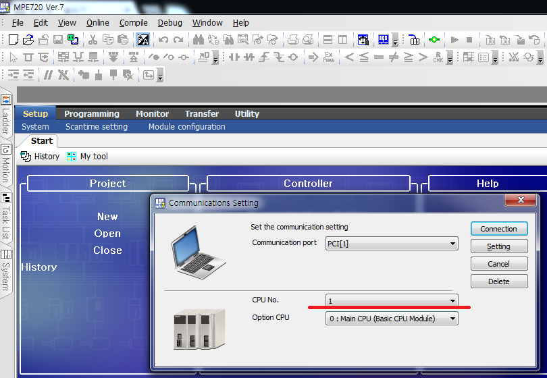Click the Cut scissors icon
This screenshot has height=378, width=547.
pos(93,40)
